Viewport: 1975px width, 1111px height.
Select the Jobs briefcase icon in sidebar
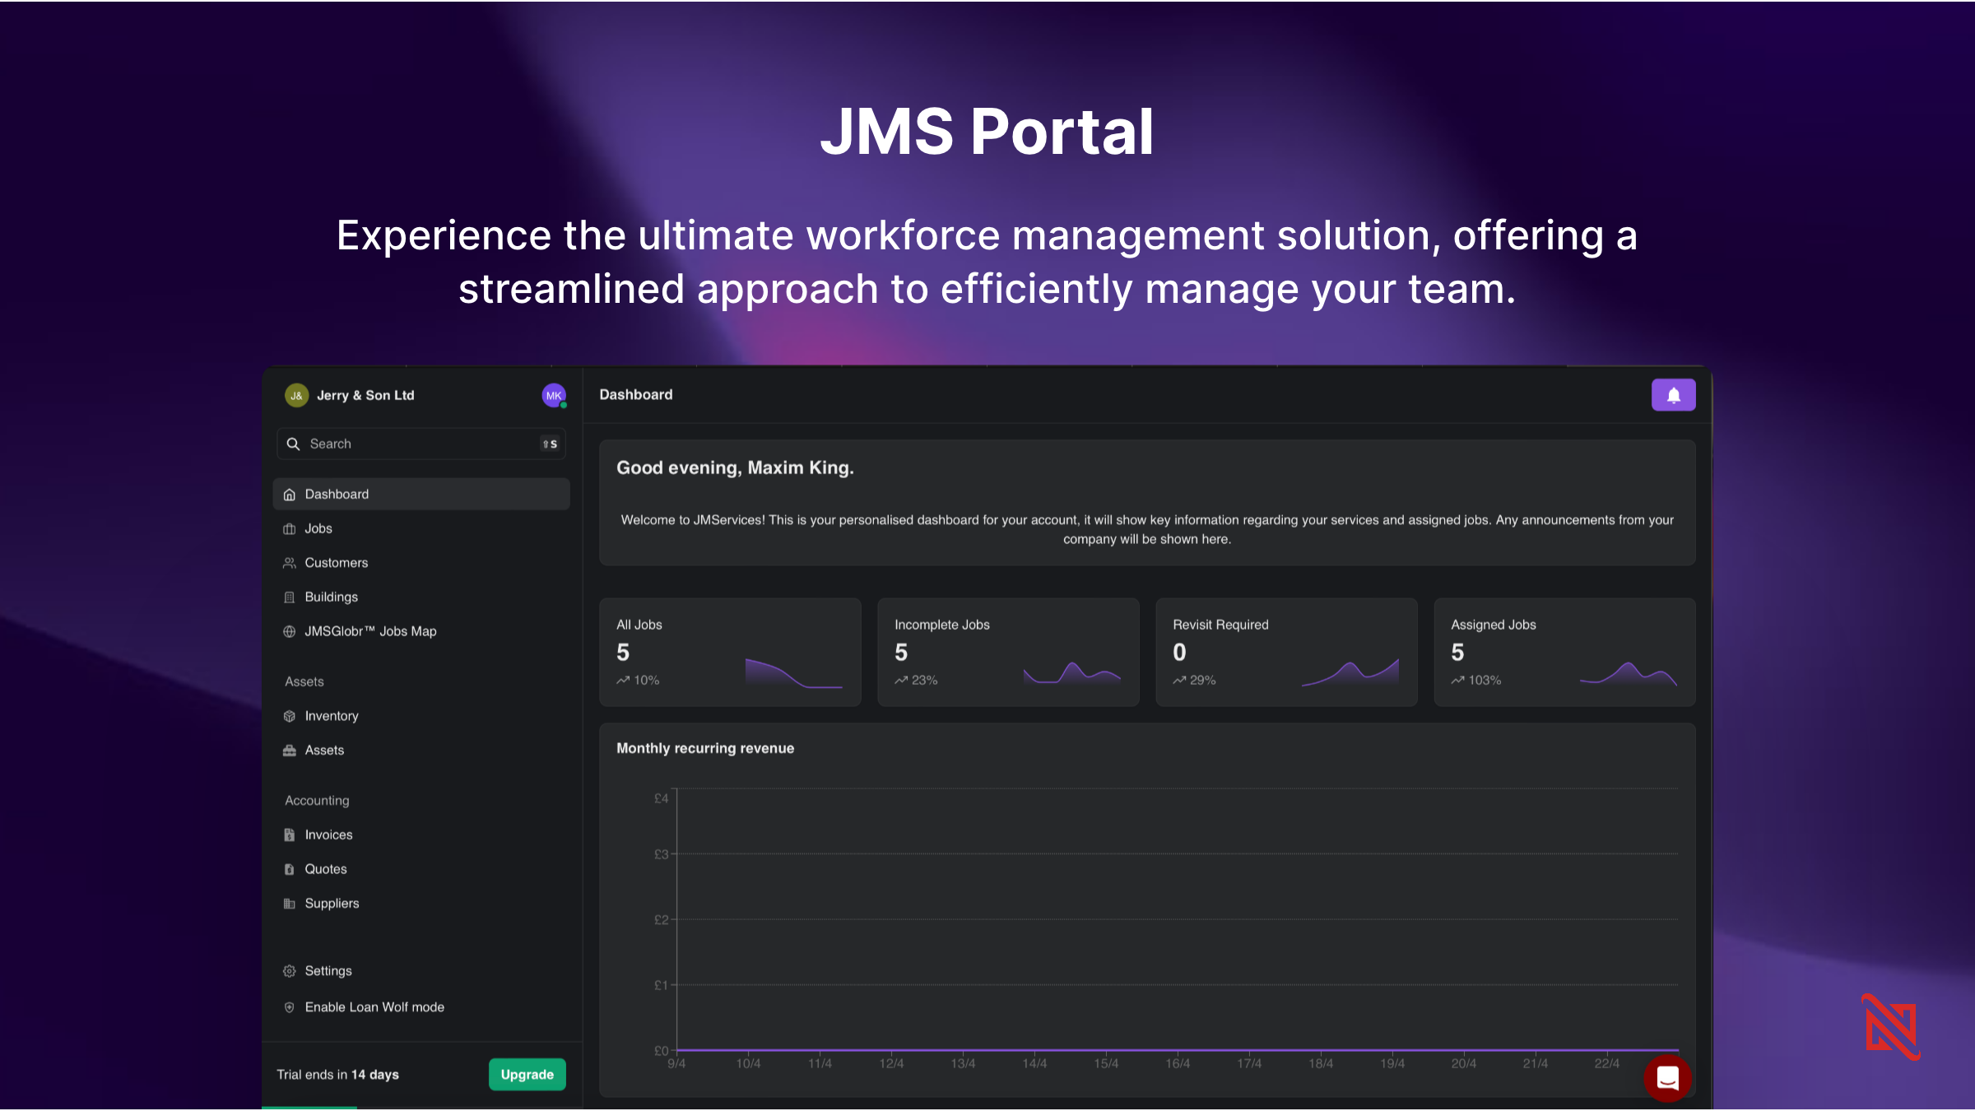point(290,528)
